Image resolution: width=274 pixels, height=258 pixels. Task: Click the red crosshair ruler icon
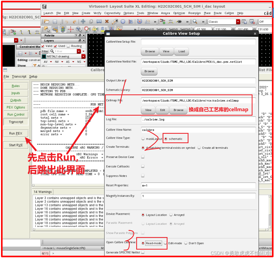click(70, 29)
